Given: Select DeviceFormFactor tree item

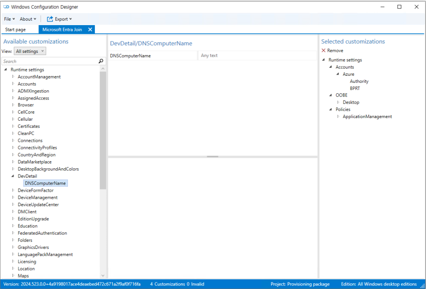Looking at the screenshot, I should coord(36,190).
